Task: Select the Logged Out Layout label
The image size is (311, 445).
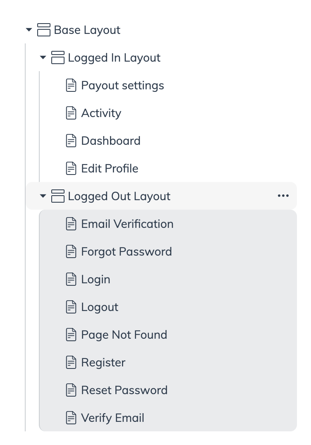Action: pyautogui.click(x=119, y=196)
